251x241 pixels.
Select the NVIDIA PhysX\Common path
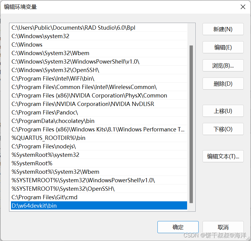tap(99, 96)
